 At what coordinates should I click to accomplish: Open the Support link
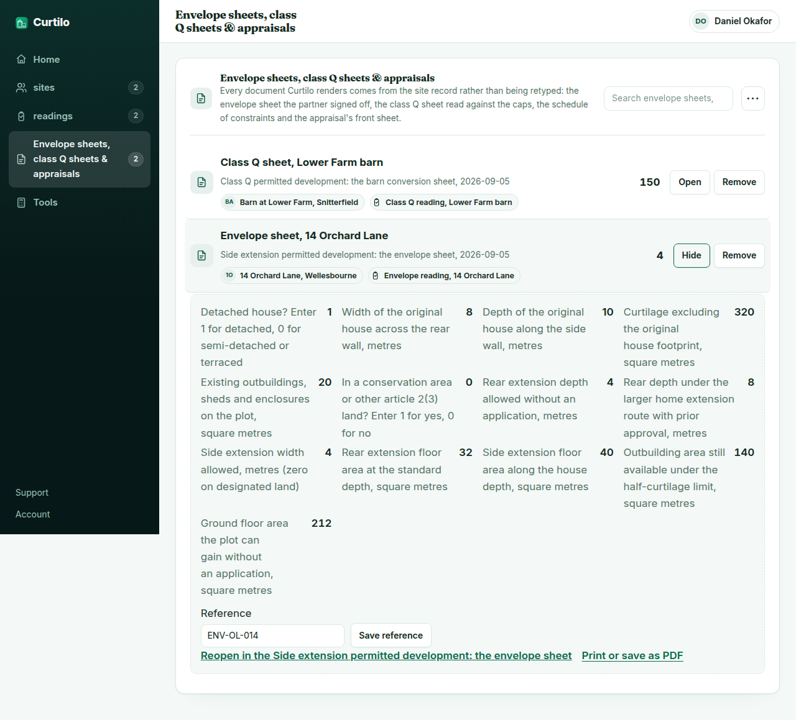coord(32,493)
